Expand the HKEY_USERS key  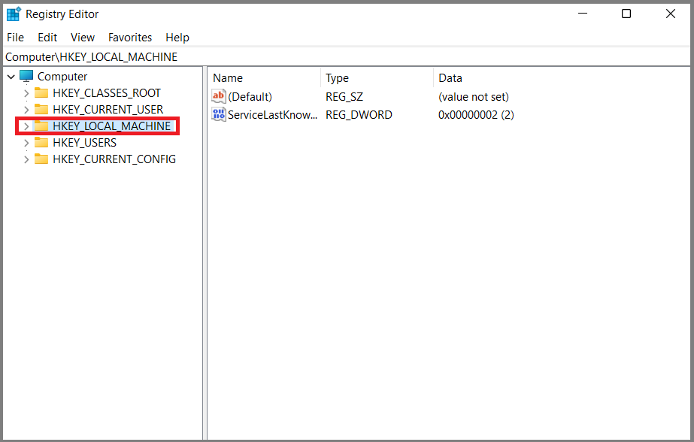click(26, 143)
